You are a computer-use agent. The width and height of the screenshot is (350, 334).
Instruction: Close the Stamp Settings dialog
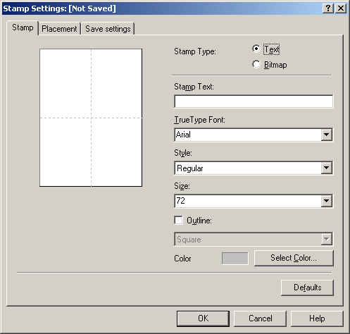point(341,8)
